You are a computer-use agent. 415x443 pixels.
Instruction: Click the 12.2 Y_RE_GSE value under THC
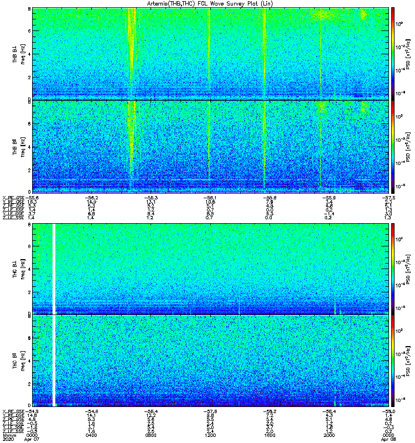tap(151, 416)
